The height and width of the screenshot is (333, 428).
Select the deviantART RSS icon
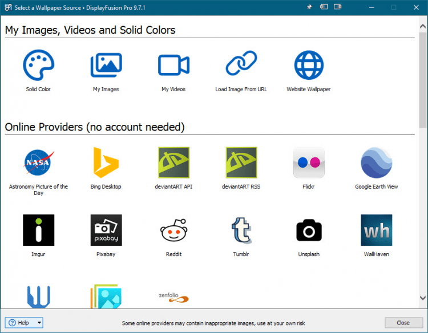pyautogui.click(x=241, y=163)
